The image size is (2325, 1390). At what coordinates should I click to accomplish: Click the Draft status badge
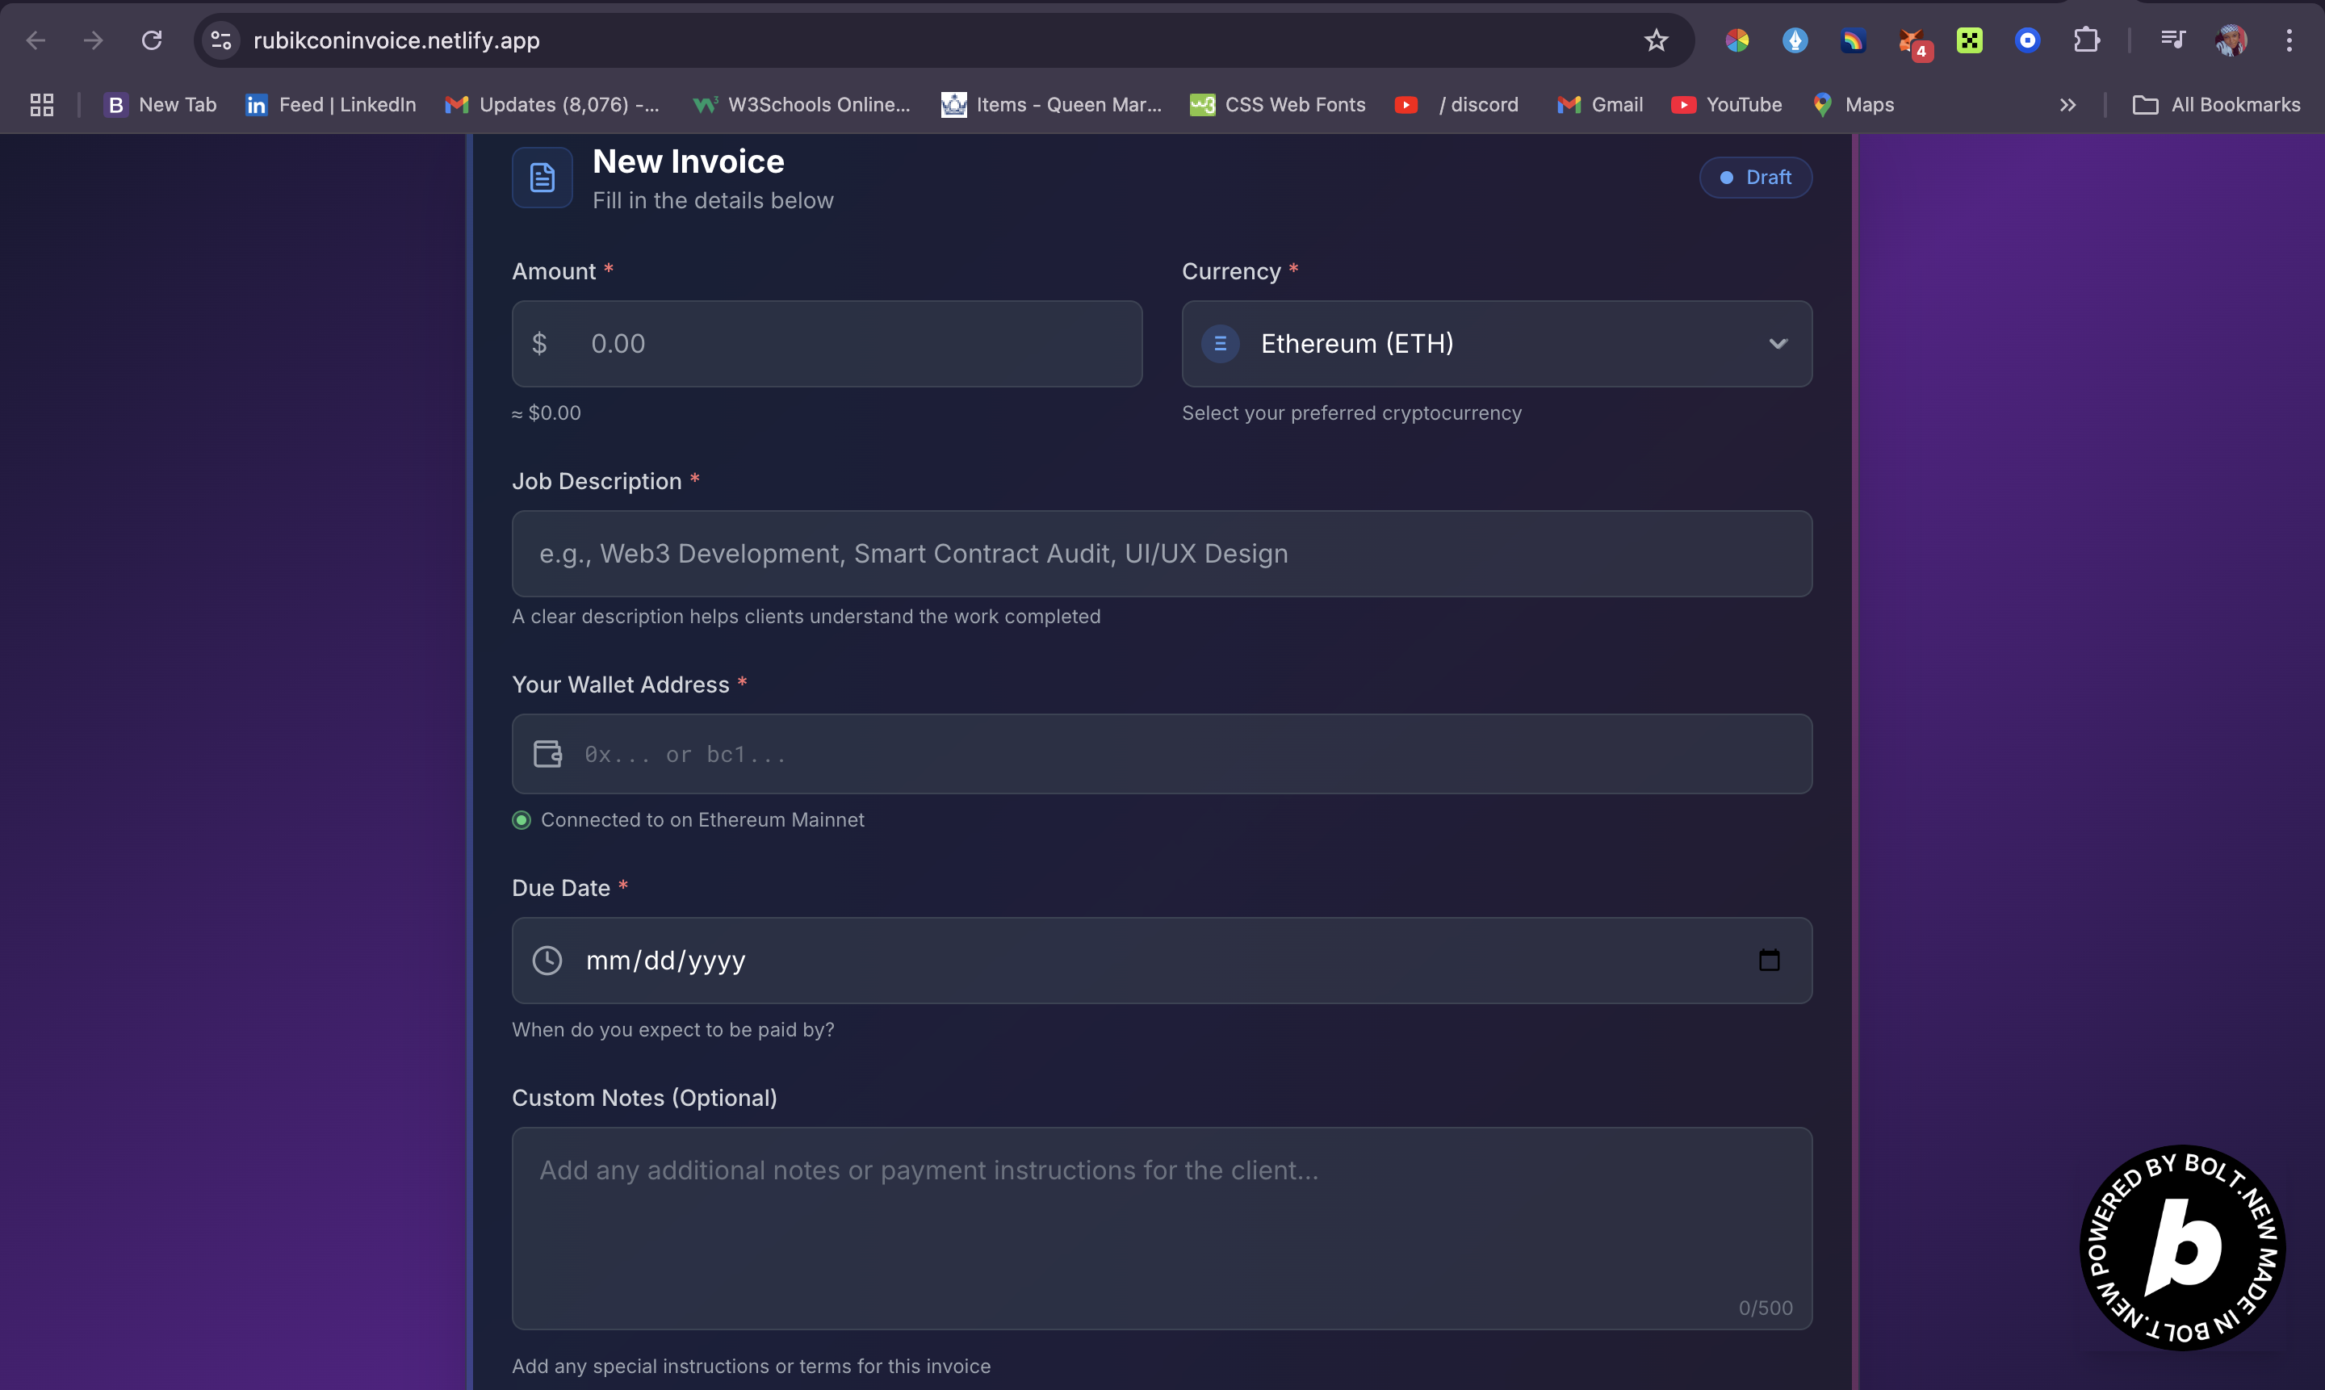tap(1756, 177)
